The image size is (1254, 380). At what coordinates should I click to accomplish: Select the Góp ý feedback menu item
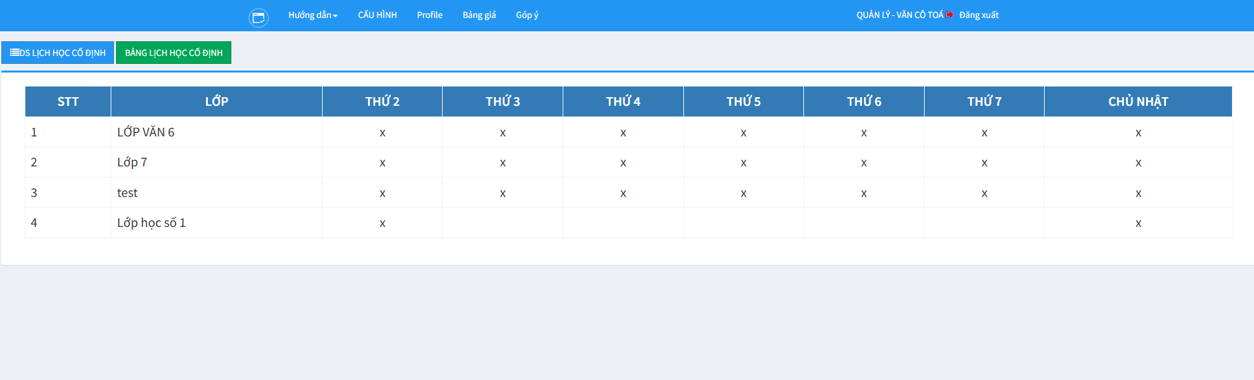[527, 15]
